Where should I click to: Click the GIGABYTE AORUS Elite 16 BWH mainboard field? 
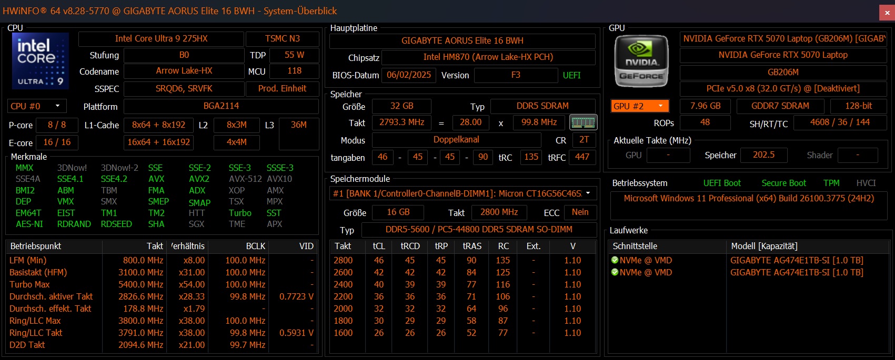click(462, 41)
